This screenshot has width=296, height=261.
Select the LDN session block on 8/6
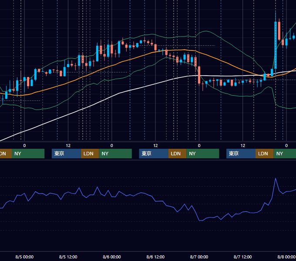click(177, 154)
